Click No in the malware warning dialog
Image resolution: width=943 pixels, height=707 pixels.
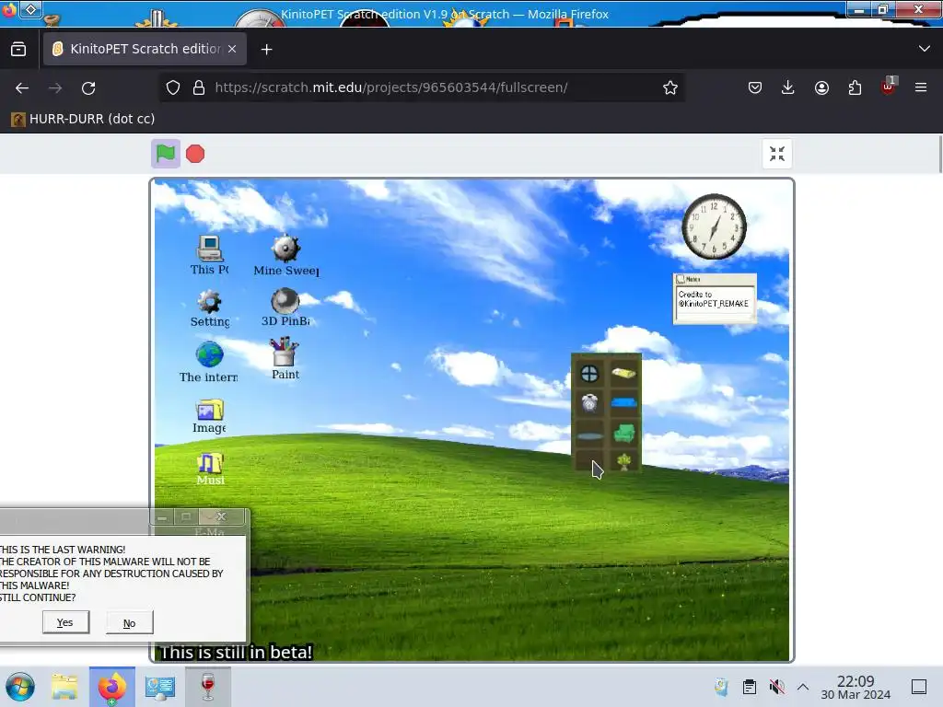point(129,623)
